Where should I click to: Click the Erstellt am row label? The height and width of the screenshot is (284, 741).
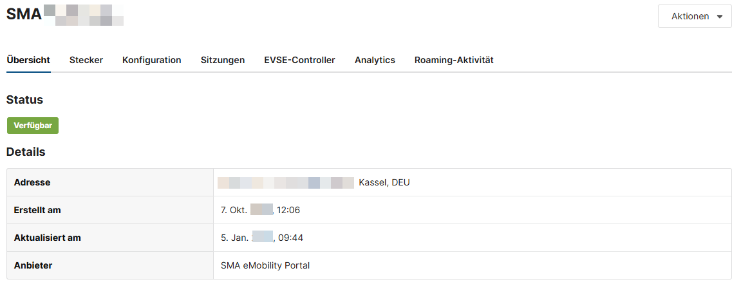(37, 210)
